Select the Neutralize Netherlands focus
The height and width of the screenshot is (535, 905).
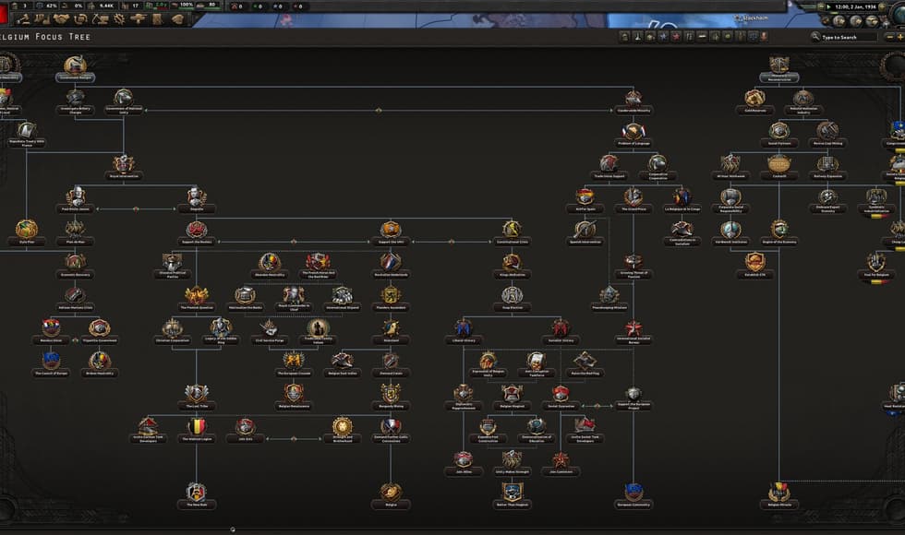tap(391, 266)
